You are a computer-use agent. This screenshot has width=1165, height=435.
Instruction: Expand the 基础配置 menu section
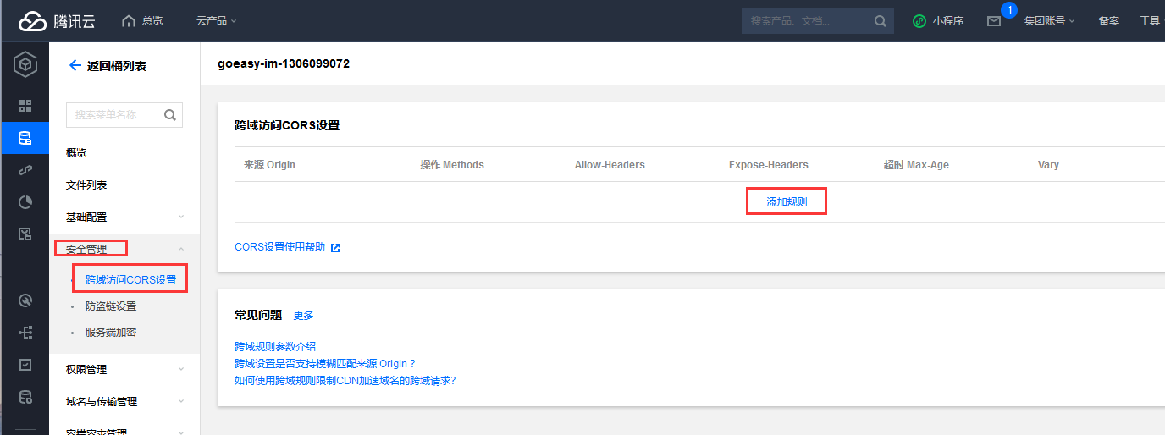[x=124, y=217]
